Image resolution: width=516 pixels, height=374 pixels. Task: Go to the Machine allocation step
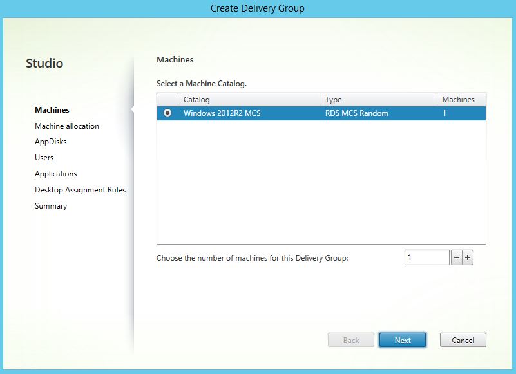coord(67,126)
